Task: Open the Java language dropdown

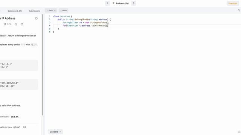Action: [51, 10]
